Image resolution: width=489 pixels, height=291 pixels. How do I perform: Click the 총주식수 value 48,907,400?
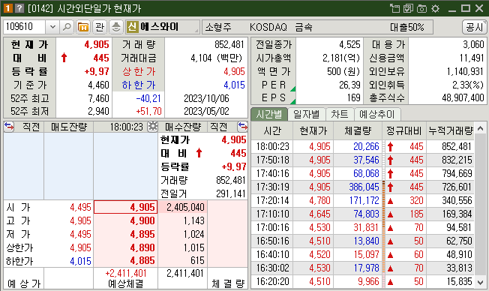coord(463,98)
